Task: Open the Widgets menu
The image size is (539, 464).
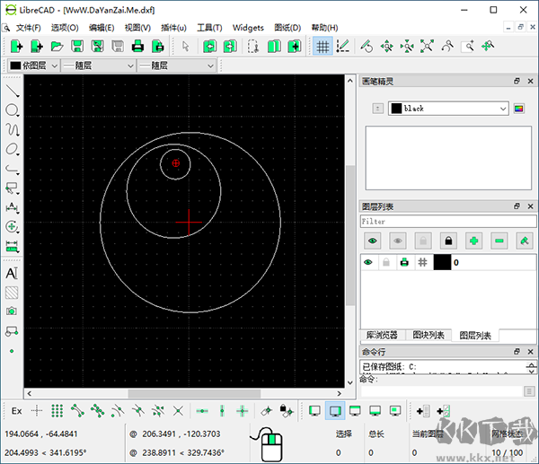Action: pyautogui.click(x=248, y=28)
